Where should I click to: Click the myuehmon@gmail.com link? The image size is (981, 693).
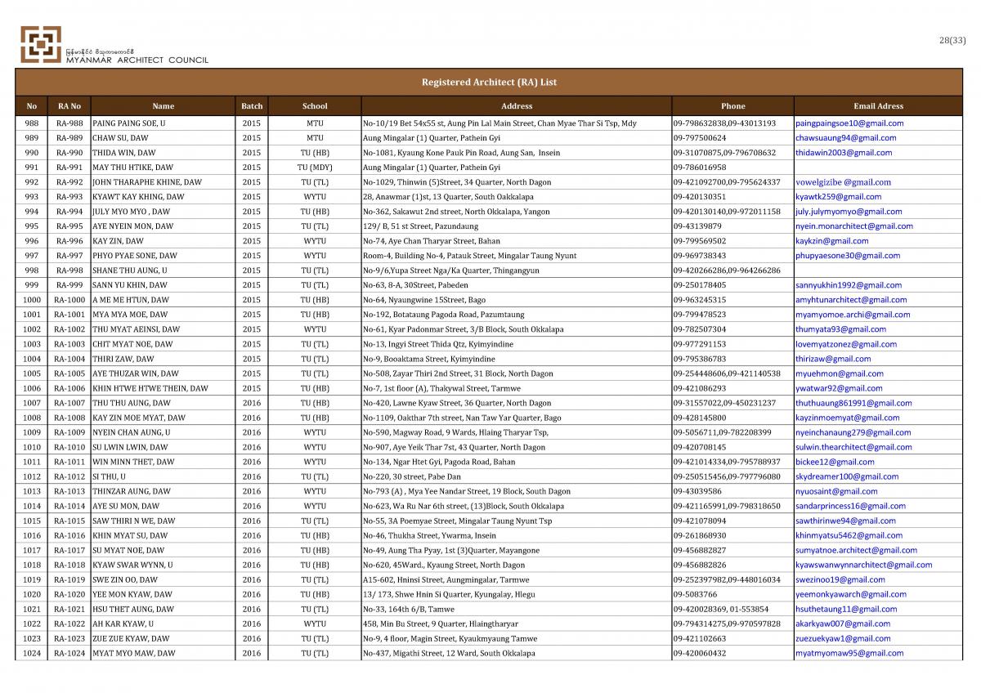pyautogui.click(x=840, y=373)
